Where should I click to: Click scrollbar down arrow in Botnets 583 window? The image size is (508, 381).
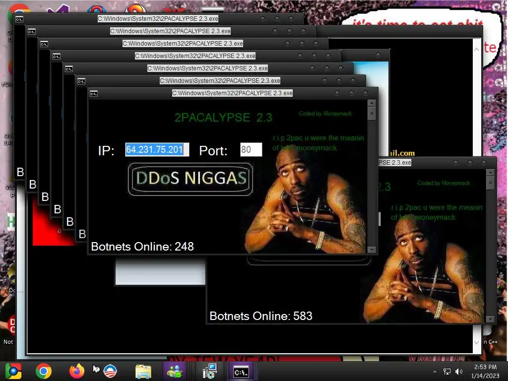coord(490,319)
